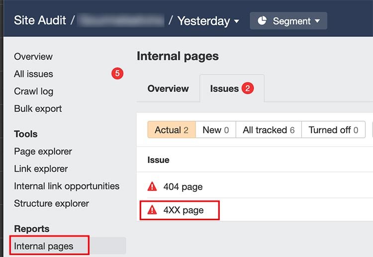The image size is (373, 257).
Task: Select the New issues filter
Action: point(216,130)
